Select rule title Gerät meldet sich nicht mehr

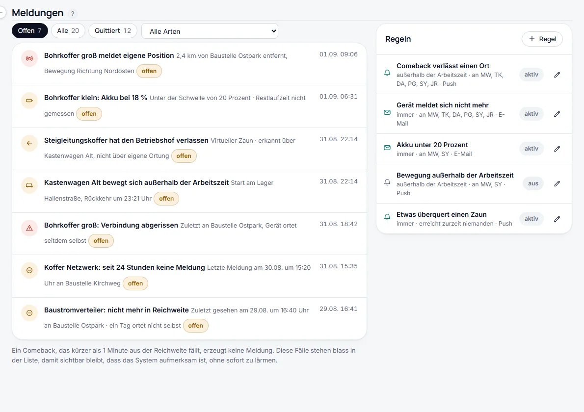443,105
